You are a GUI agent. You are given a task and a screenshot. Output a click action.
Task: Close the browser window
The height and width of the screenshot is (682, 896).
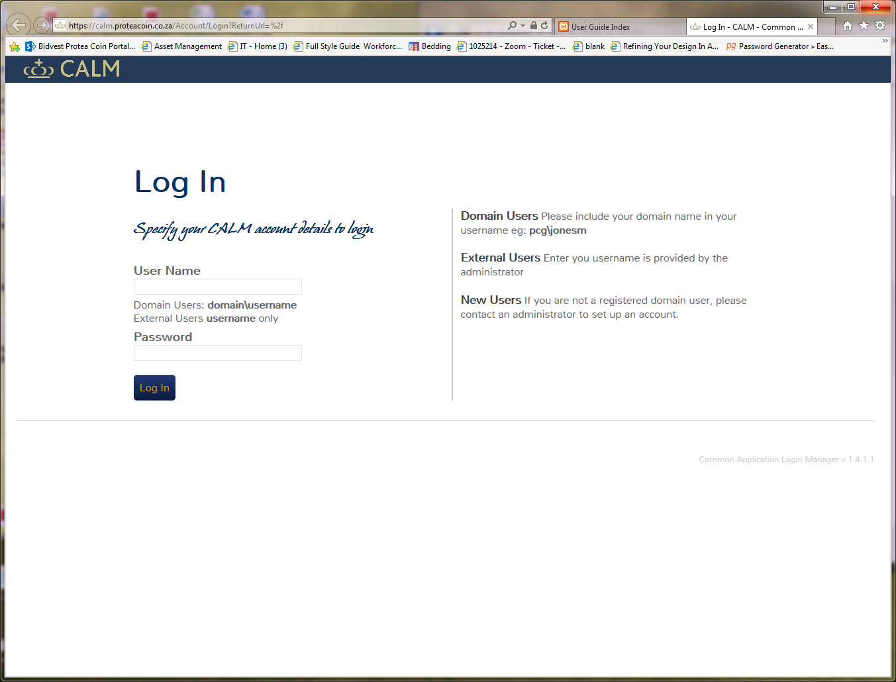(x=875, y=7)
